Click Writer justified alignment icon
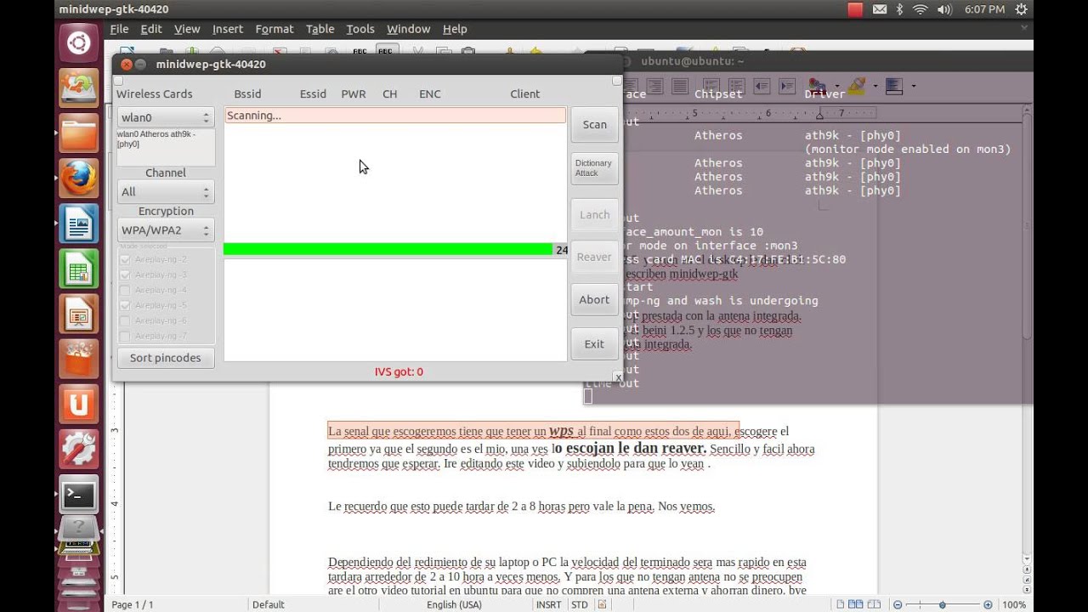The image size is (1088, 612). pos(679,86)
